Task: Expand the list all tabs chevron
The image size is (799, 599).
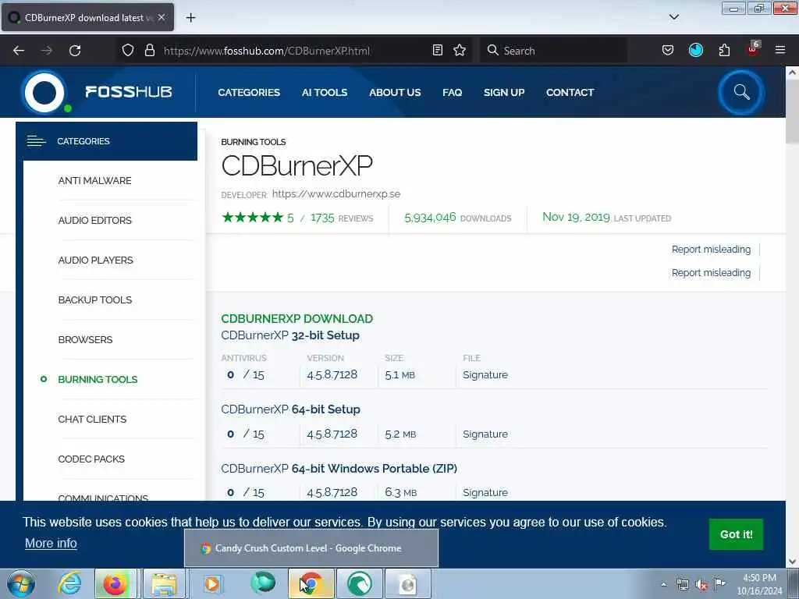Action: (673, 17)
